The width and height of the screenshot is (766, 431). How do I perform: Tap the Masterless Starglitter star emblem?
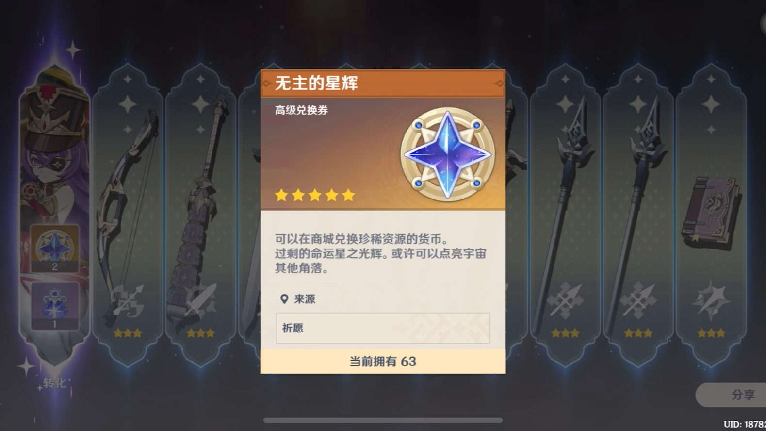coord(447,154)
